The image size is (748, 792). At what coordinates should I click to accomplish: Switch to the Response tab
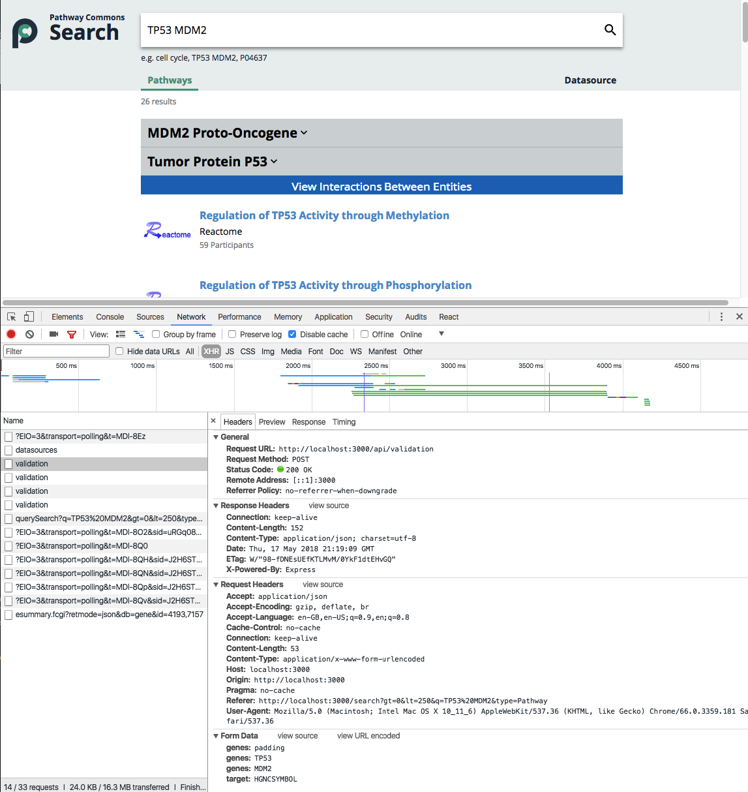(x=308, y=422)
